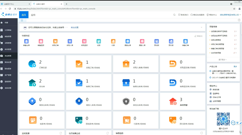The width and height of the screenshot is (242, 135).
Task: Open the 采购订单 quick-start icon
Action: 55,41
